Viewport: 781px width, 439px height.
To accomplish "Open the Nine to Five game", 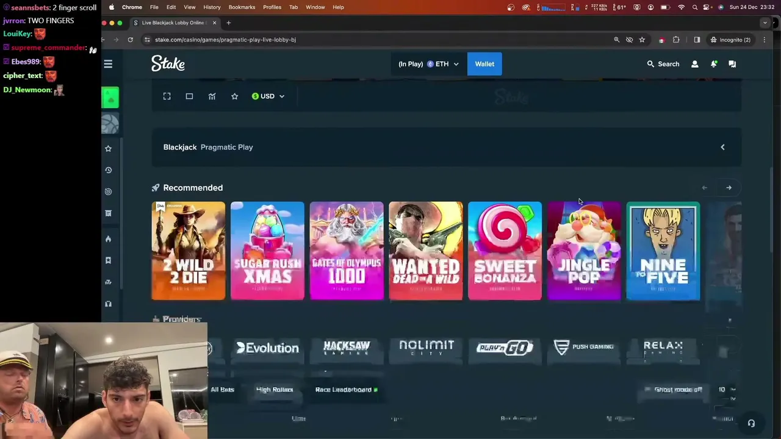I will click(663, 251).
